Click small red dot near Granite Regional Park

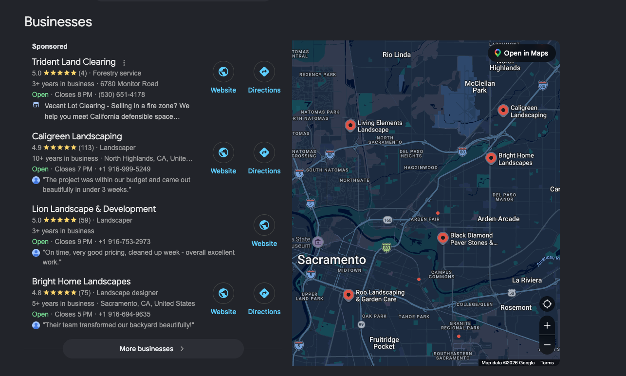pos(459,336)
